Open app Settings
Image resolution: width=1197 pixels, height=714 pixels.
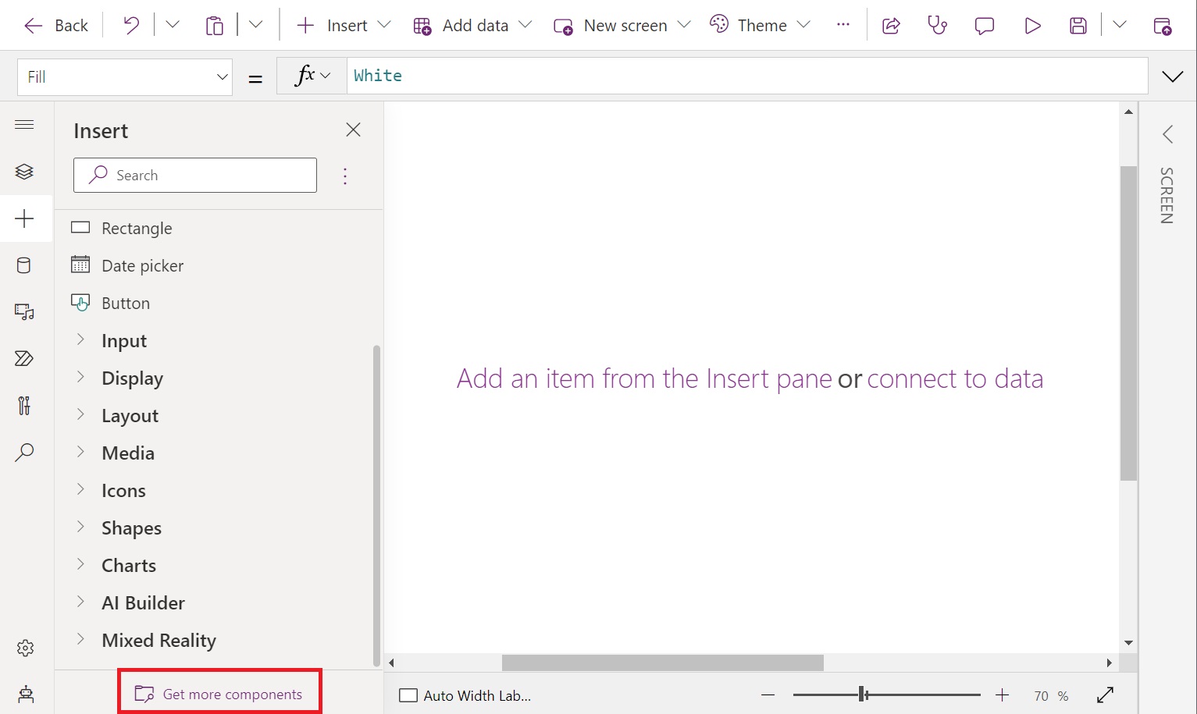click(x=24, y=648)
